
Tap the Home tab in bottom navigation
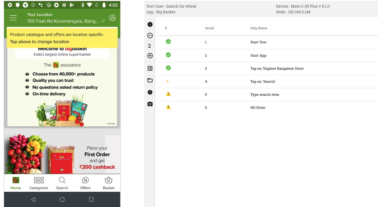[16, 183]
